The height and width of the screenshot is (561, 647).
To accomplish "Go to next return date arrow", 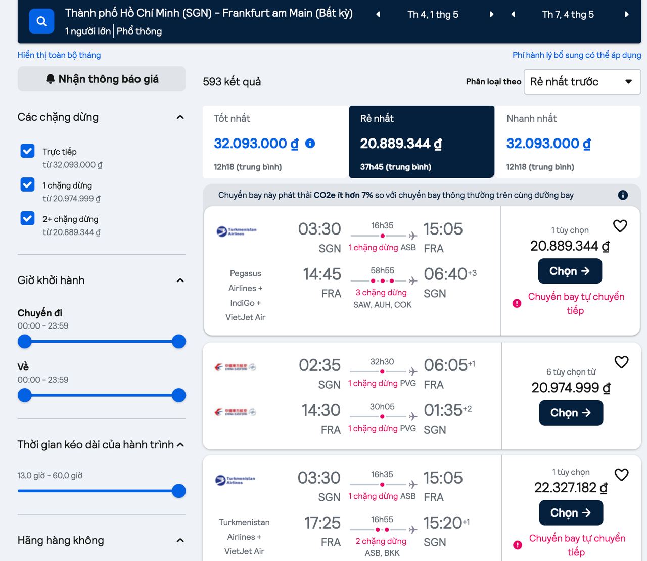I will tap(626, 15).
